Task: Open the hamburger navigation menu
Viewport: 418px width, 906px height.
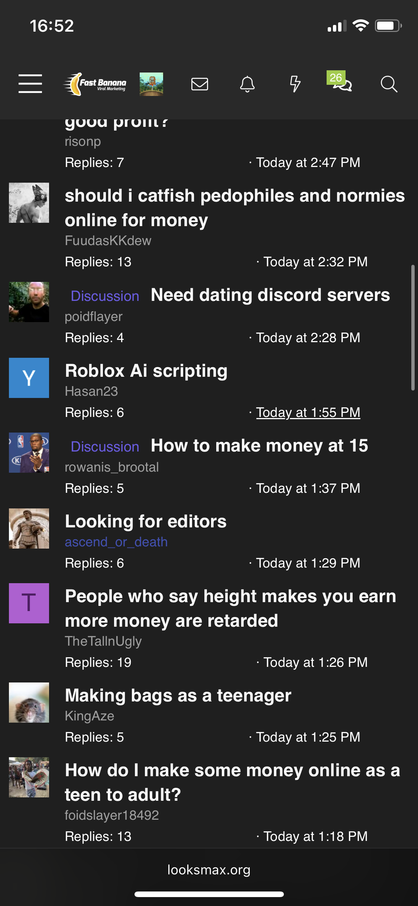Action: (30, 84)
